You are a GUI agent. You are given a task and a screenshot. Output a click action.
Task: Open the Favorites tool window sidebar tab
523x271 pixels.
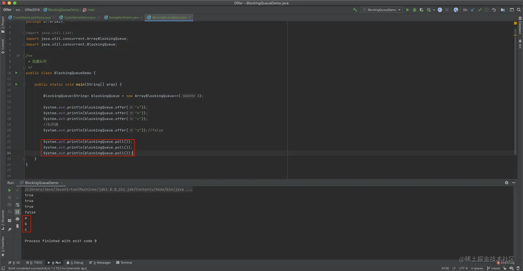3,246
